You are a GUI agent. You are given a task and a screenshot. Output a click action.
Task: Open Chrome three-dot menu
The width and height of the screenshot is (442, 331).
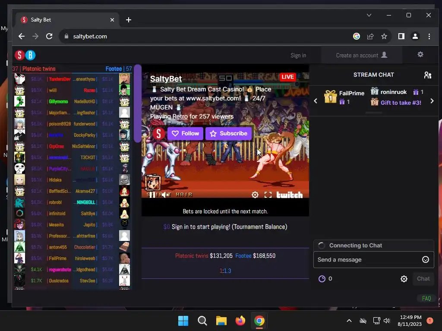click(x=429, y=36)
